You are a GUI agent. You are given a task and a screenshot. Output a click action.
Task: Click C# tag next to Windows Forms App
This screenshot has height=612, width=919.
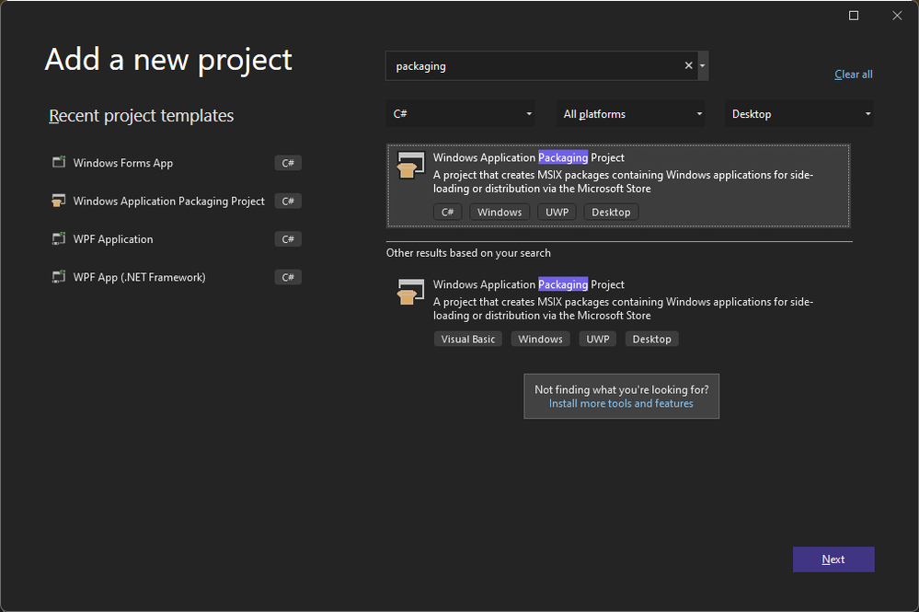288,163
